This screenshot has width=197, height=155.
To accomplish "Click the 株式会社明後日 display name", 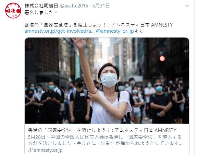I will pos(41,6).
